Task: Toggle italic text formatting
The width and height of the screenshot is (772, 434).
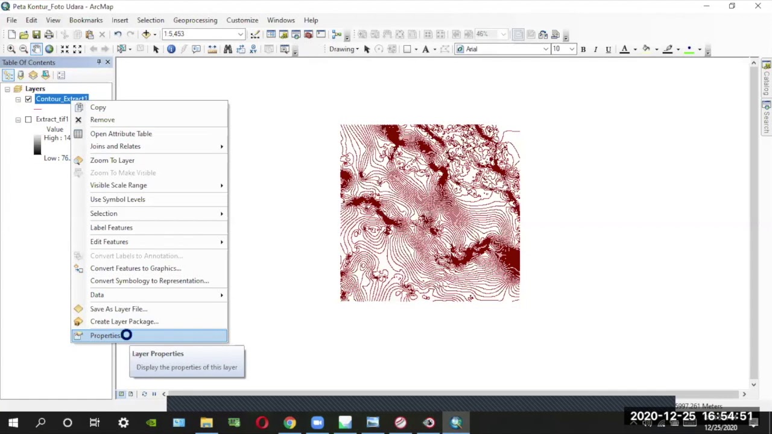Action: [596, 49]
